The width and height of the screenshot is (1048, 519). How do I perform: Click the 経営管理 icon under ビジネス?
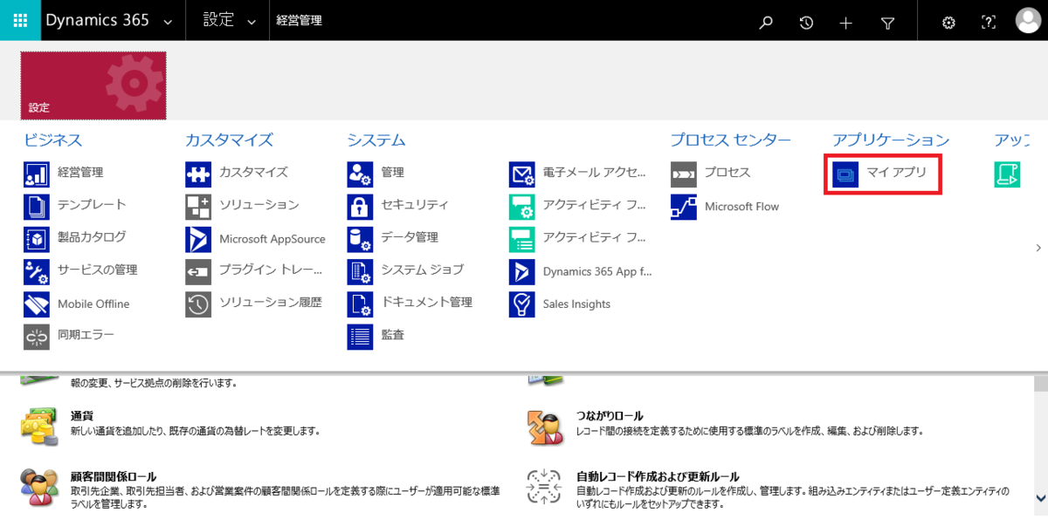click(x=37, y=174)
